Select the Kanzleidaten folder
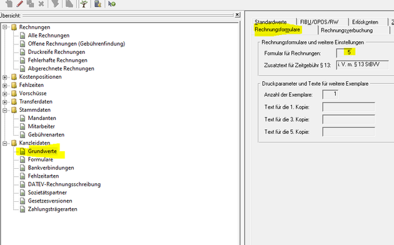 point(34,143)
